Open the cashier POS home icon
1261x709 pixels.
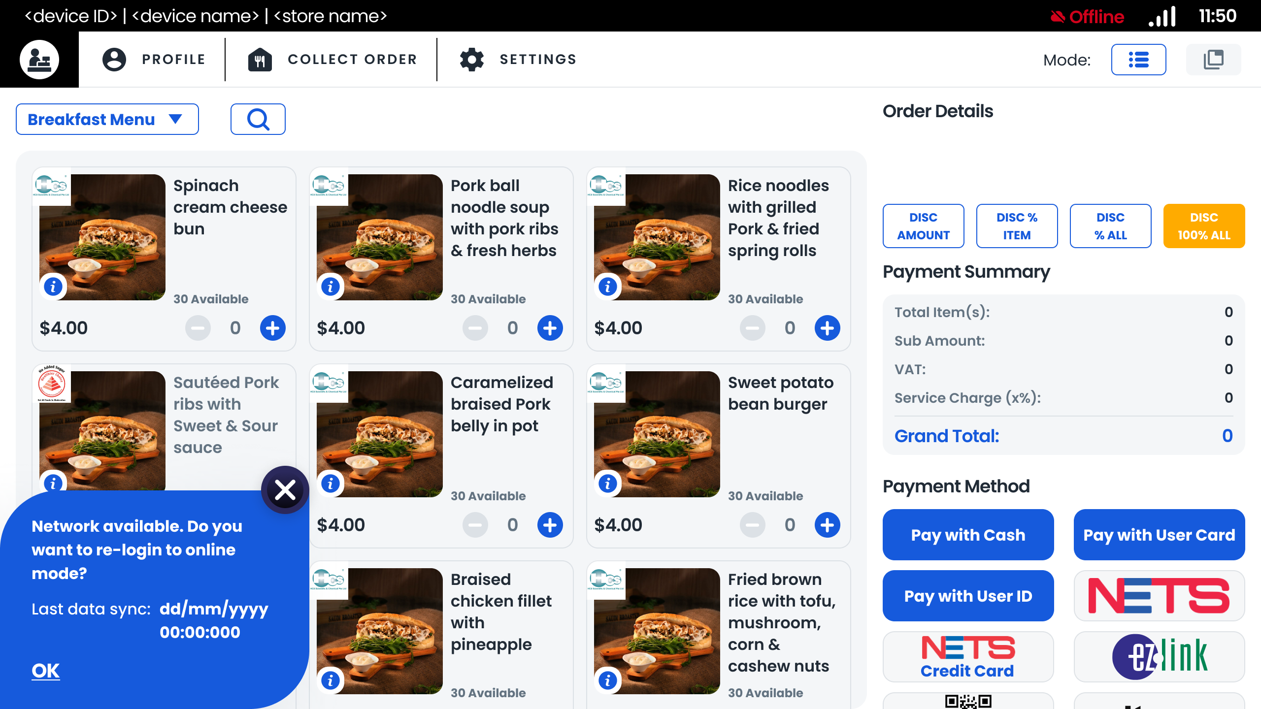(x=39, y=60)
